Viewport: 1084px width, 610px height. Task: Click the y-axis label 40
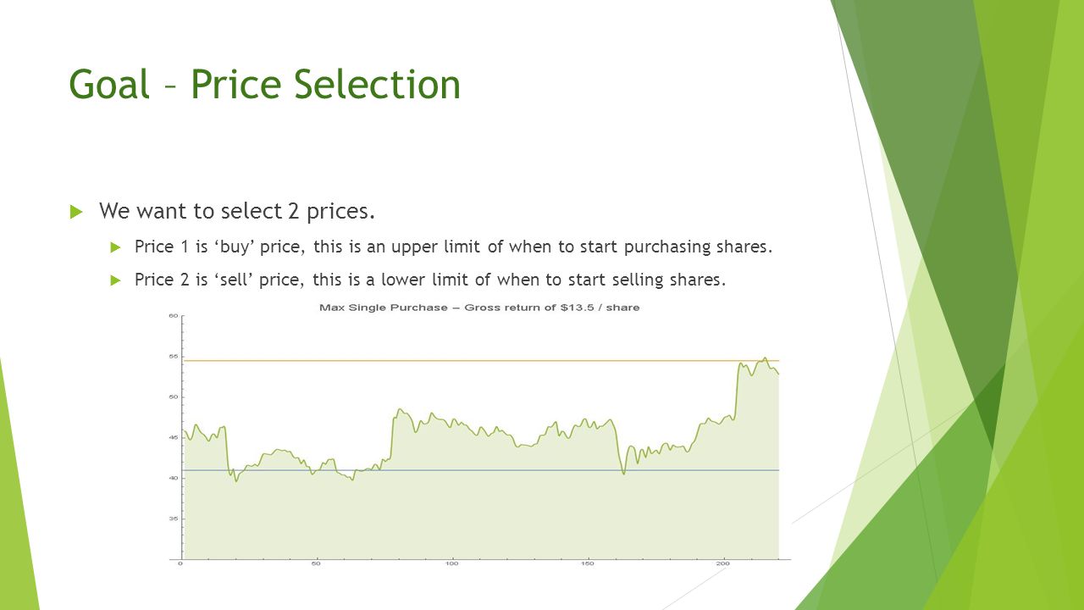(174, 478)
